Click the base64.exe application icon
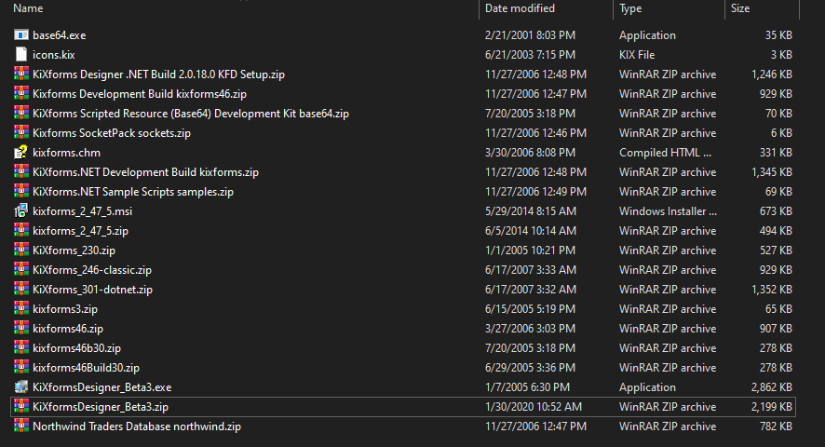 pos(21,35)
